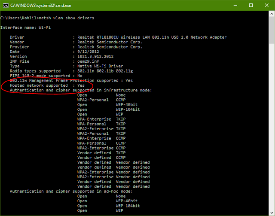Image resolution: width=275 pixels, height=216 pixels.
Task: Click the 'INF file' field label
Action: coord(19,61)
